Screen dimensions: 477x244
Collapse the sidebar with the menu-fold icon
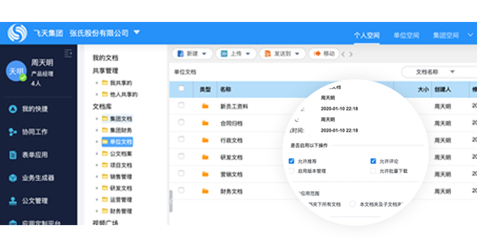coord(68,54)
